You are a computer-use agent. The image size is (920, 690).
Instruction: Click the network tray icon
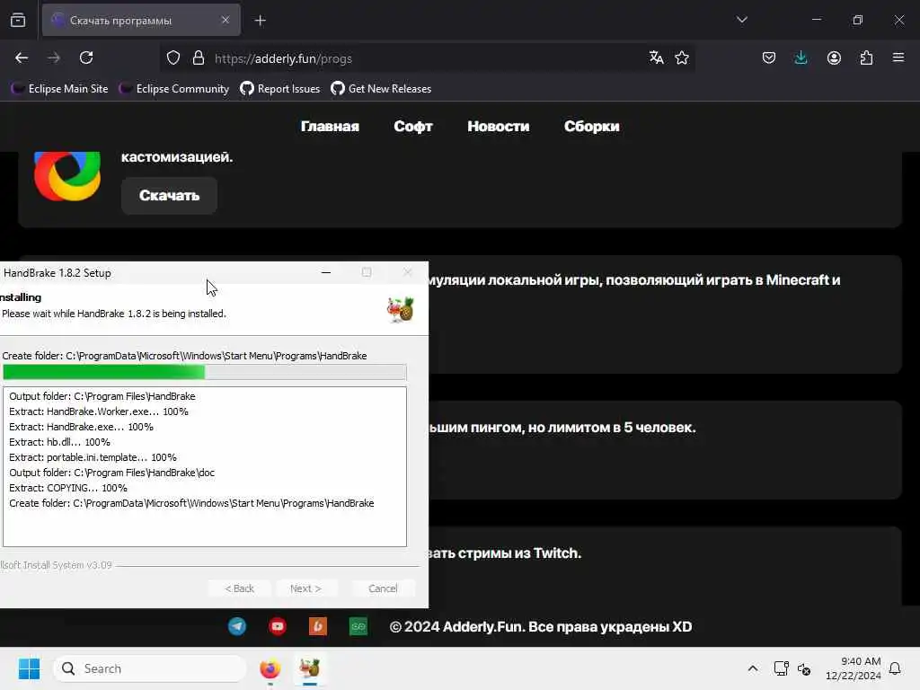coord(781,668)
